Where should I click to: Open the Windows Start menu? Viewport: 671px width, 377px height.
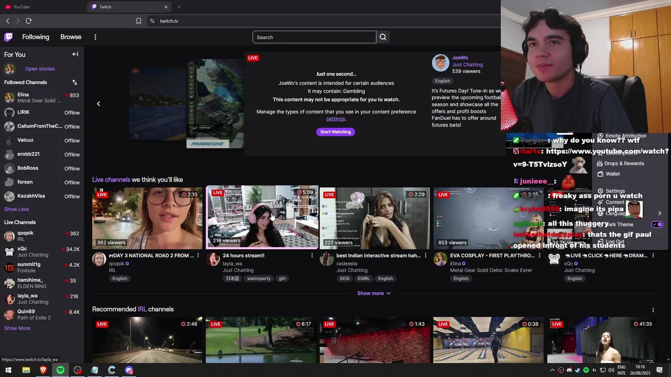8,370
